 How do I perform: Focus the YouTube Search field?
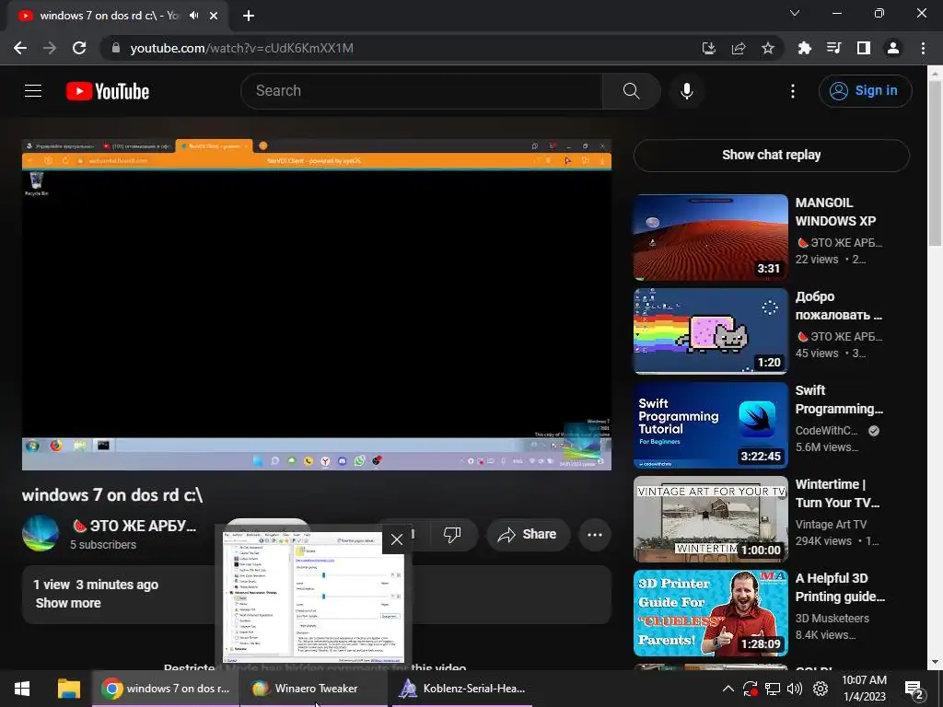point(422,91)
